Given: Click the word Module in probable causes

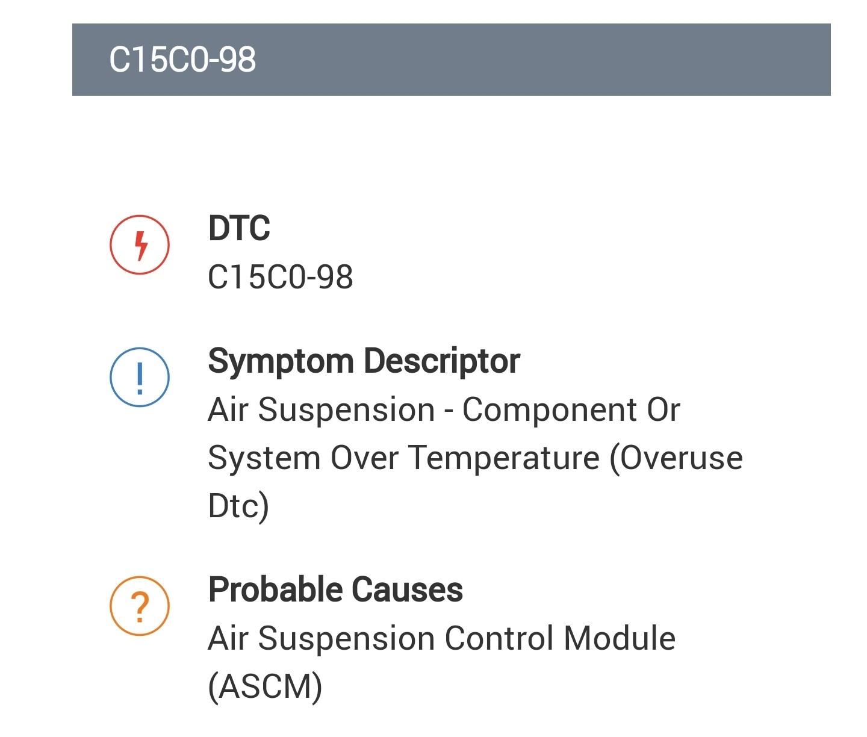Looking at the screenshot, I should pyautogui.click(x=620, y=638).
